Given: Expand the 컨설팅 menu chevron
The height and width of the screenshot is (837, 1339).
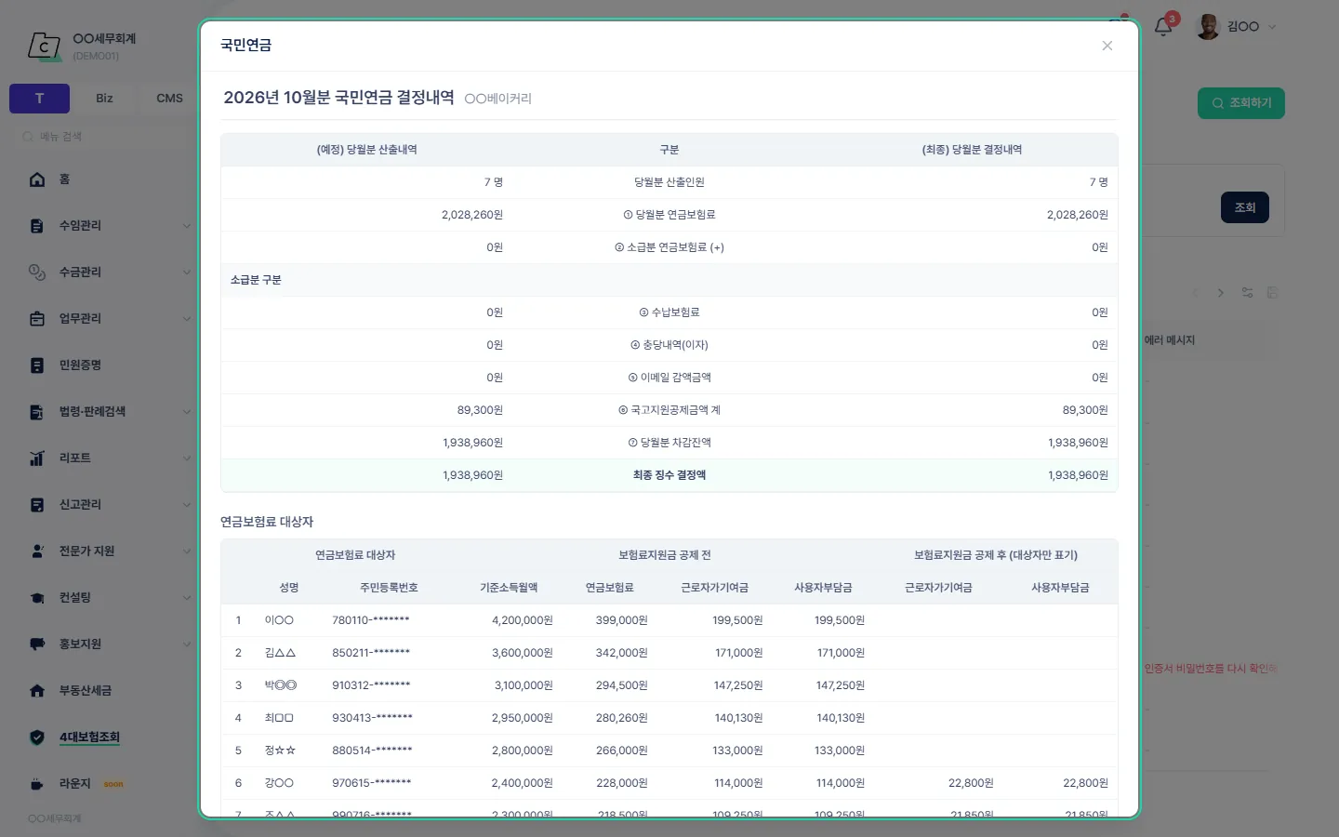Looking at the screenshot, I should coord(187,598).
